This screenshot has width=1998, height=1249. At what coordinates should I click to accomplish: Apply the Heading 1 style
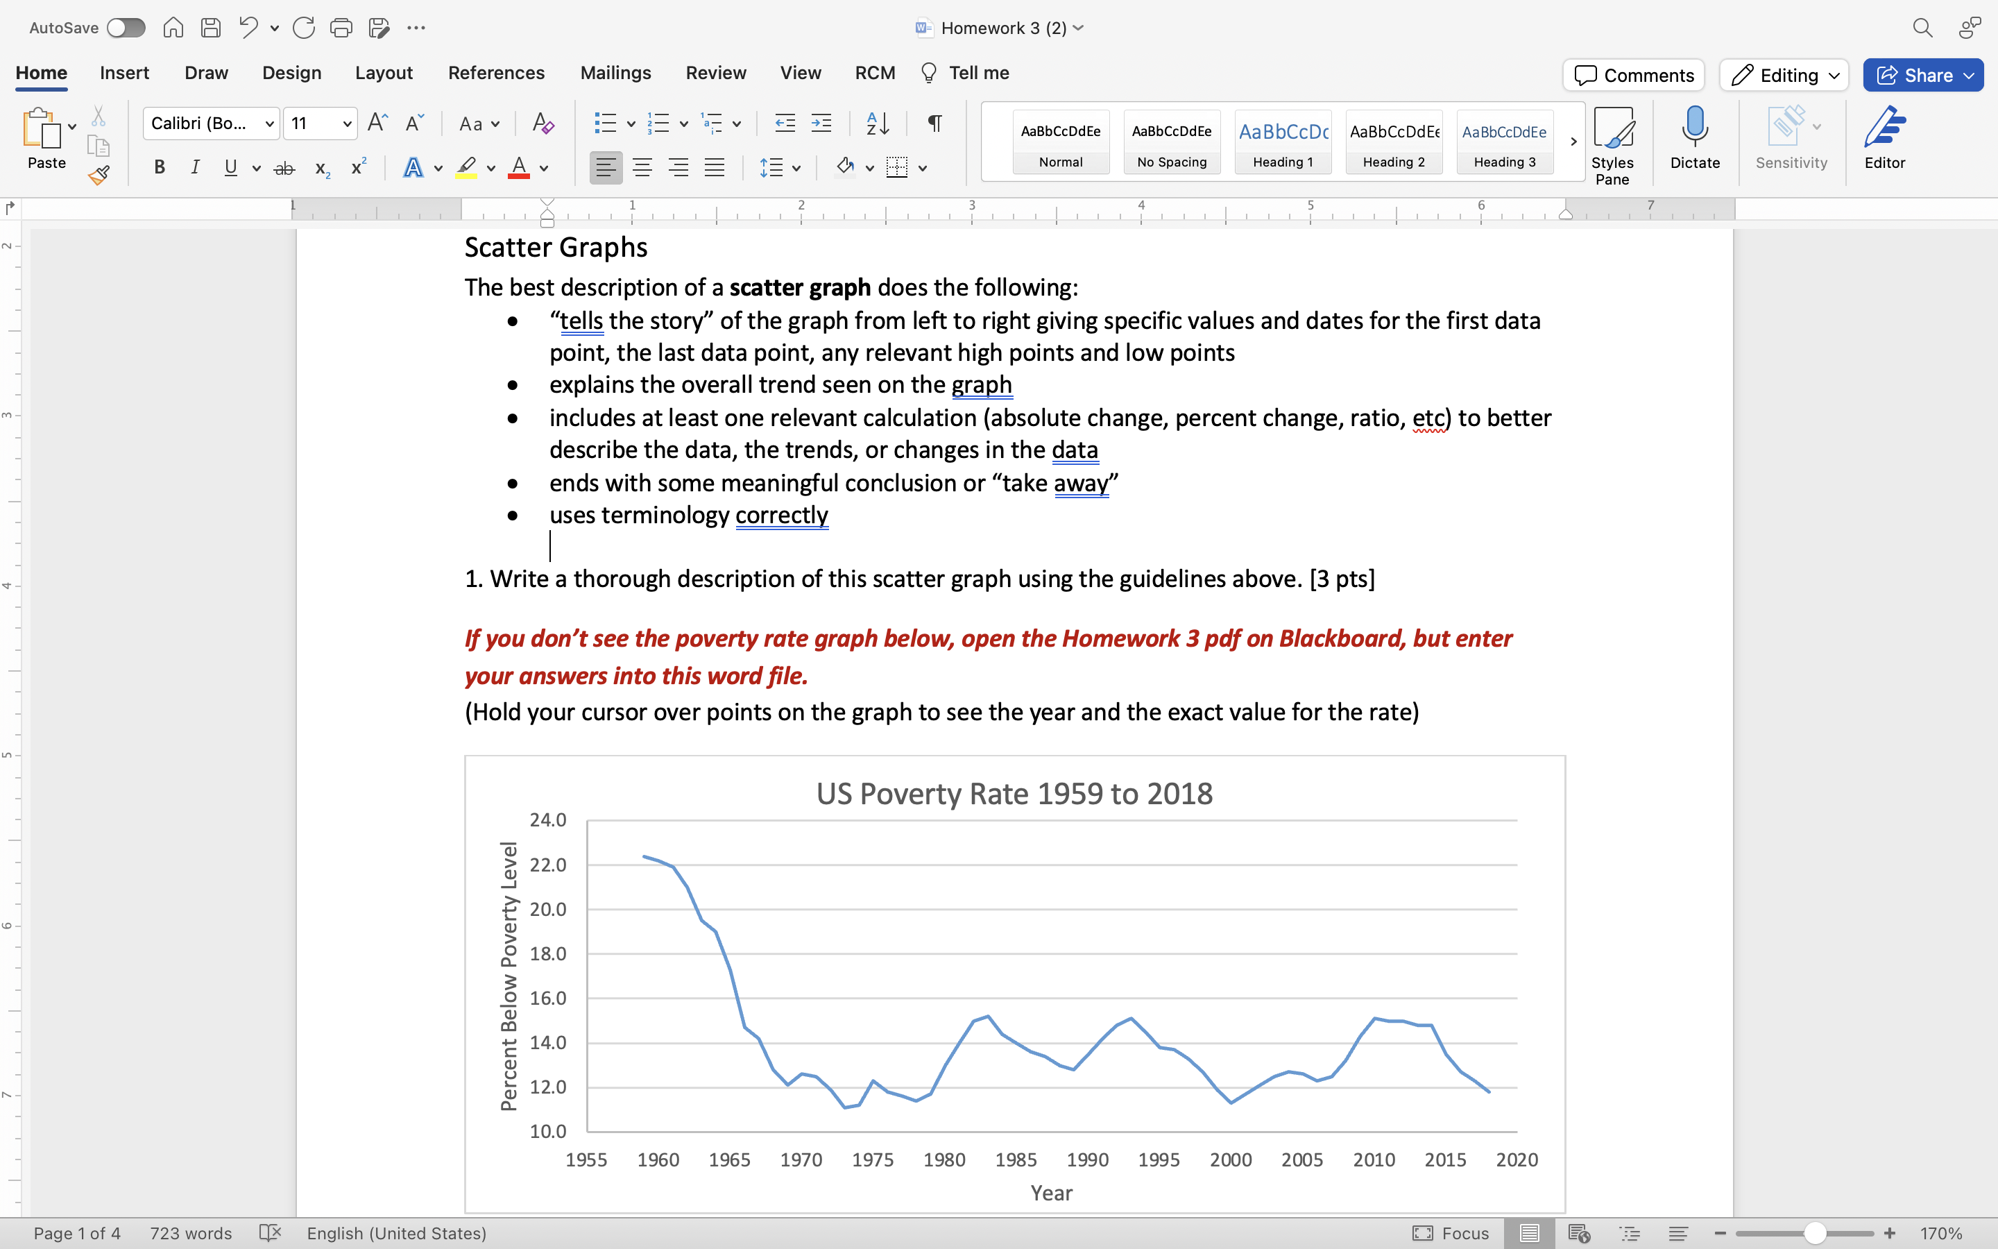click(x=1283, y=142)
